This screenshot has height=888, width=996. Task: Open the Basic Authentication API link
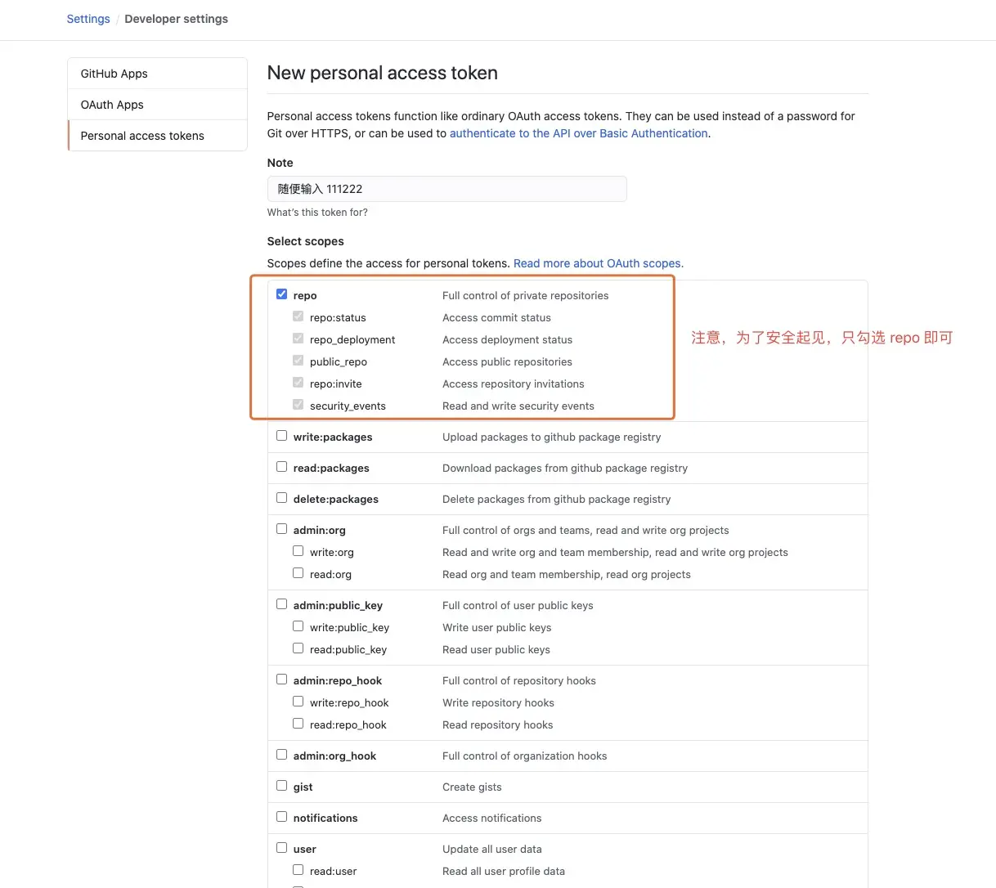click(x=579, y=133)
